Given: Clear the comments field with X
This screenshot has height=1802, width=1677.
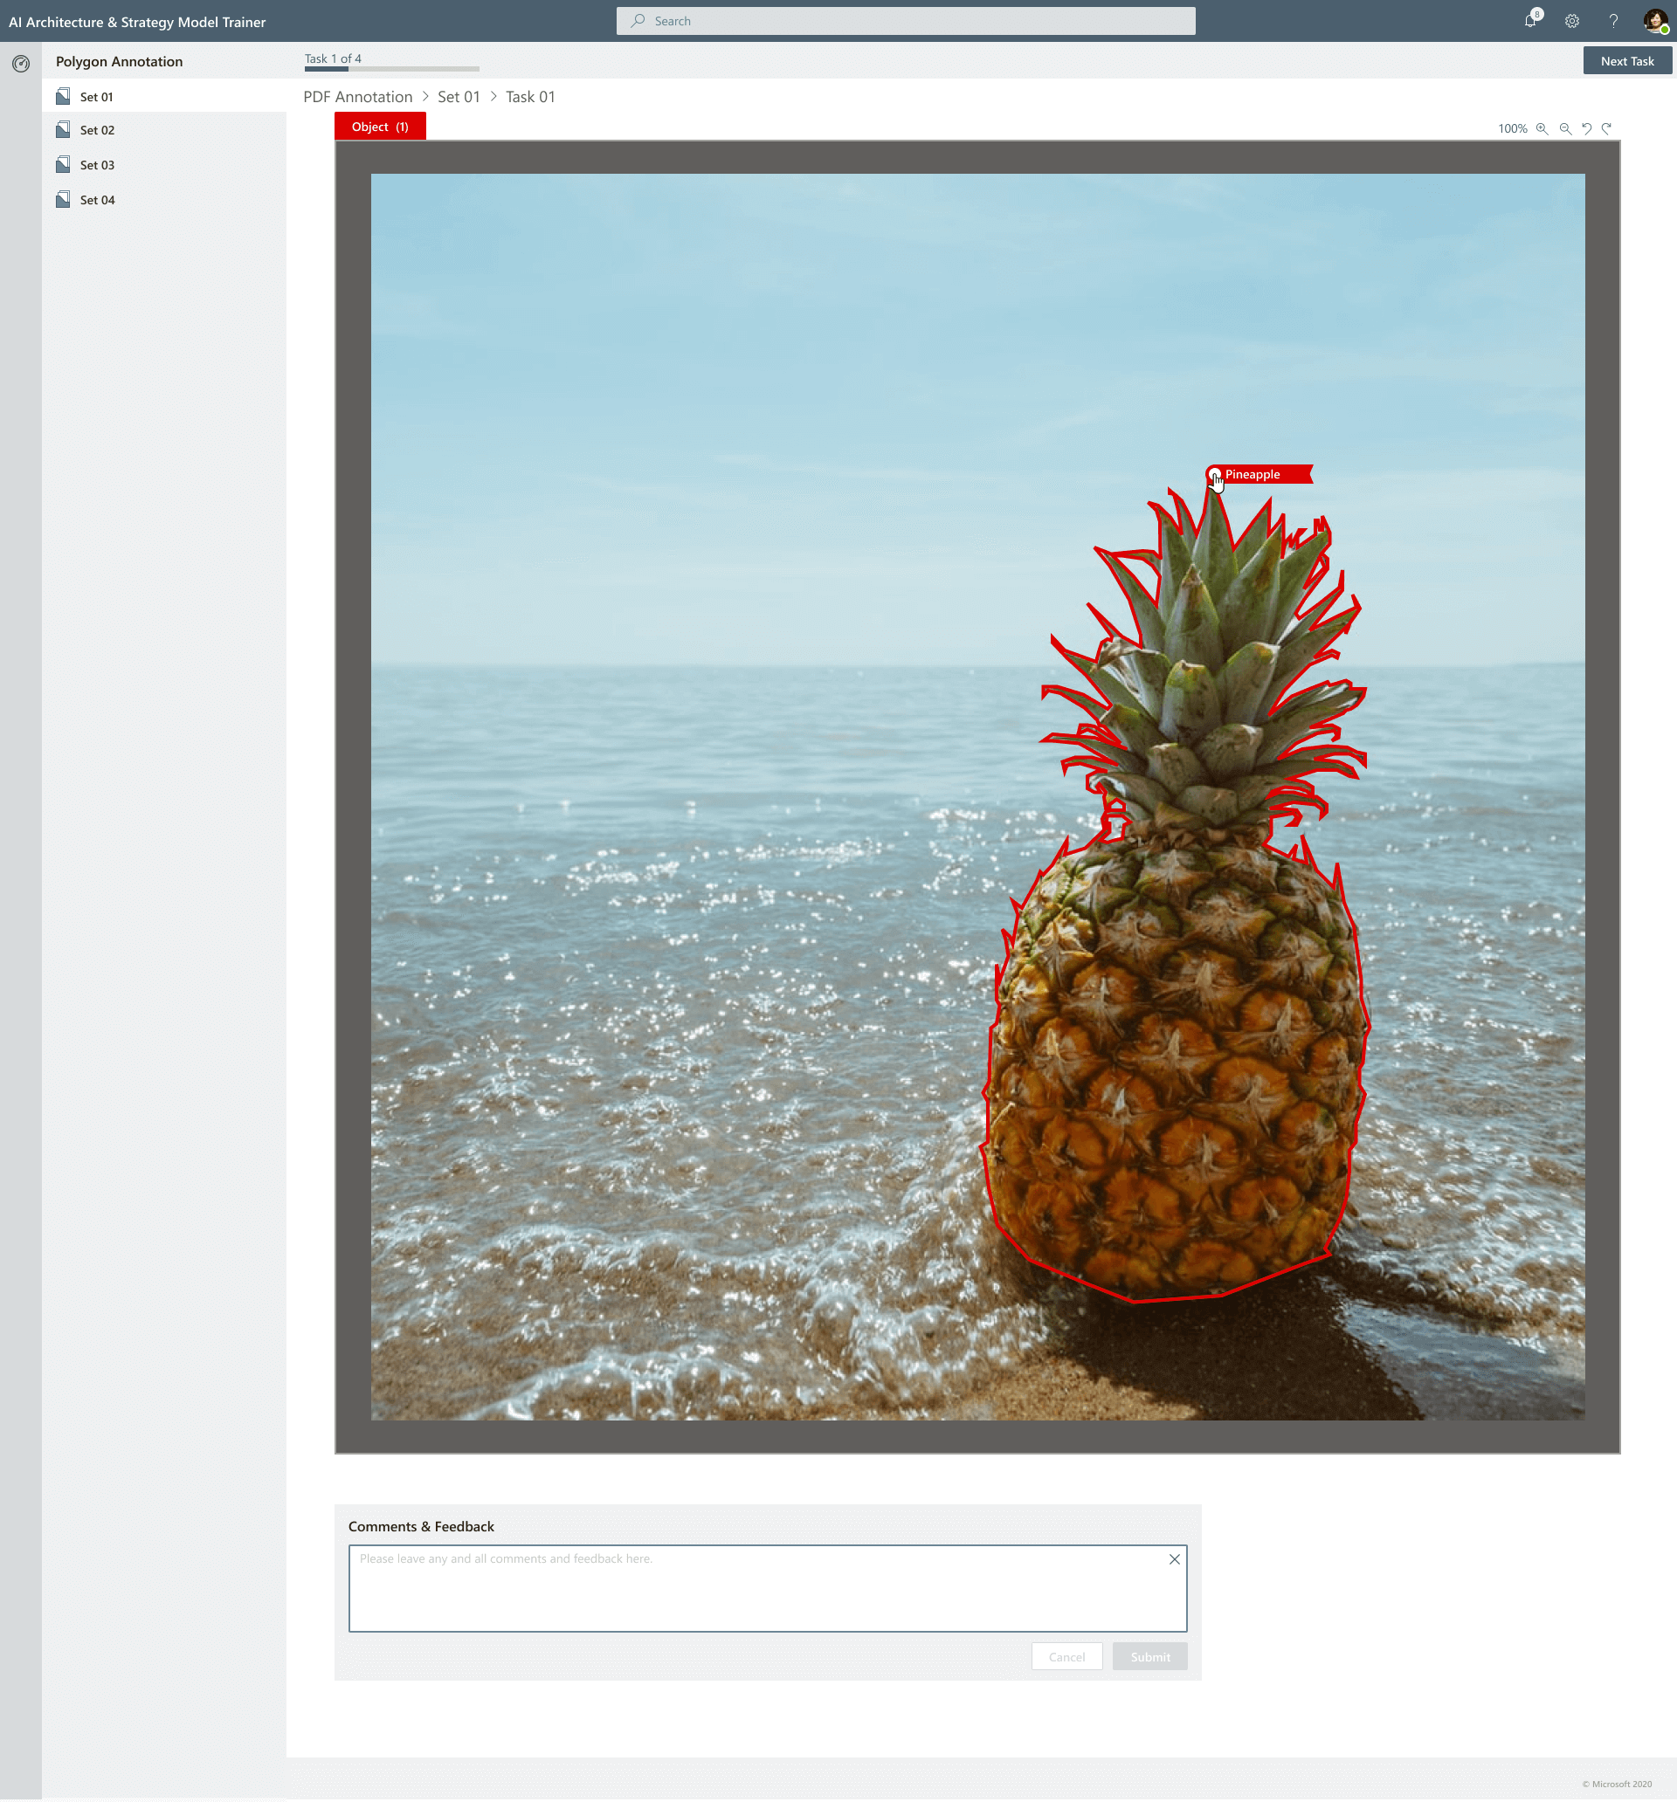Looking at the screenshot, I should point(1175,1560).
